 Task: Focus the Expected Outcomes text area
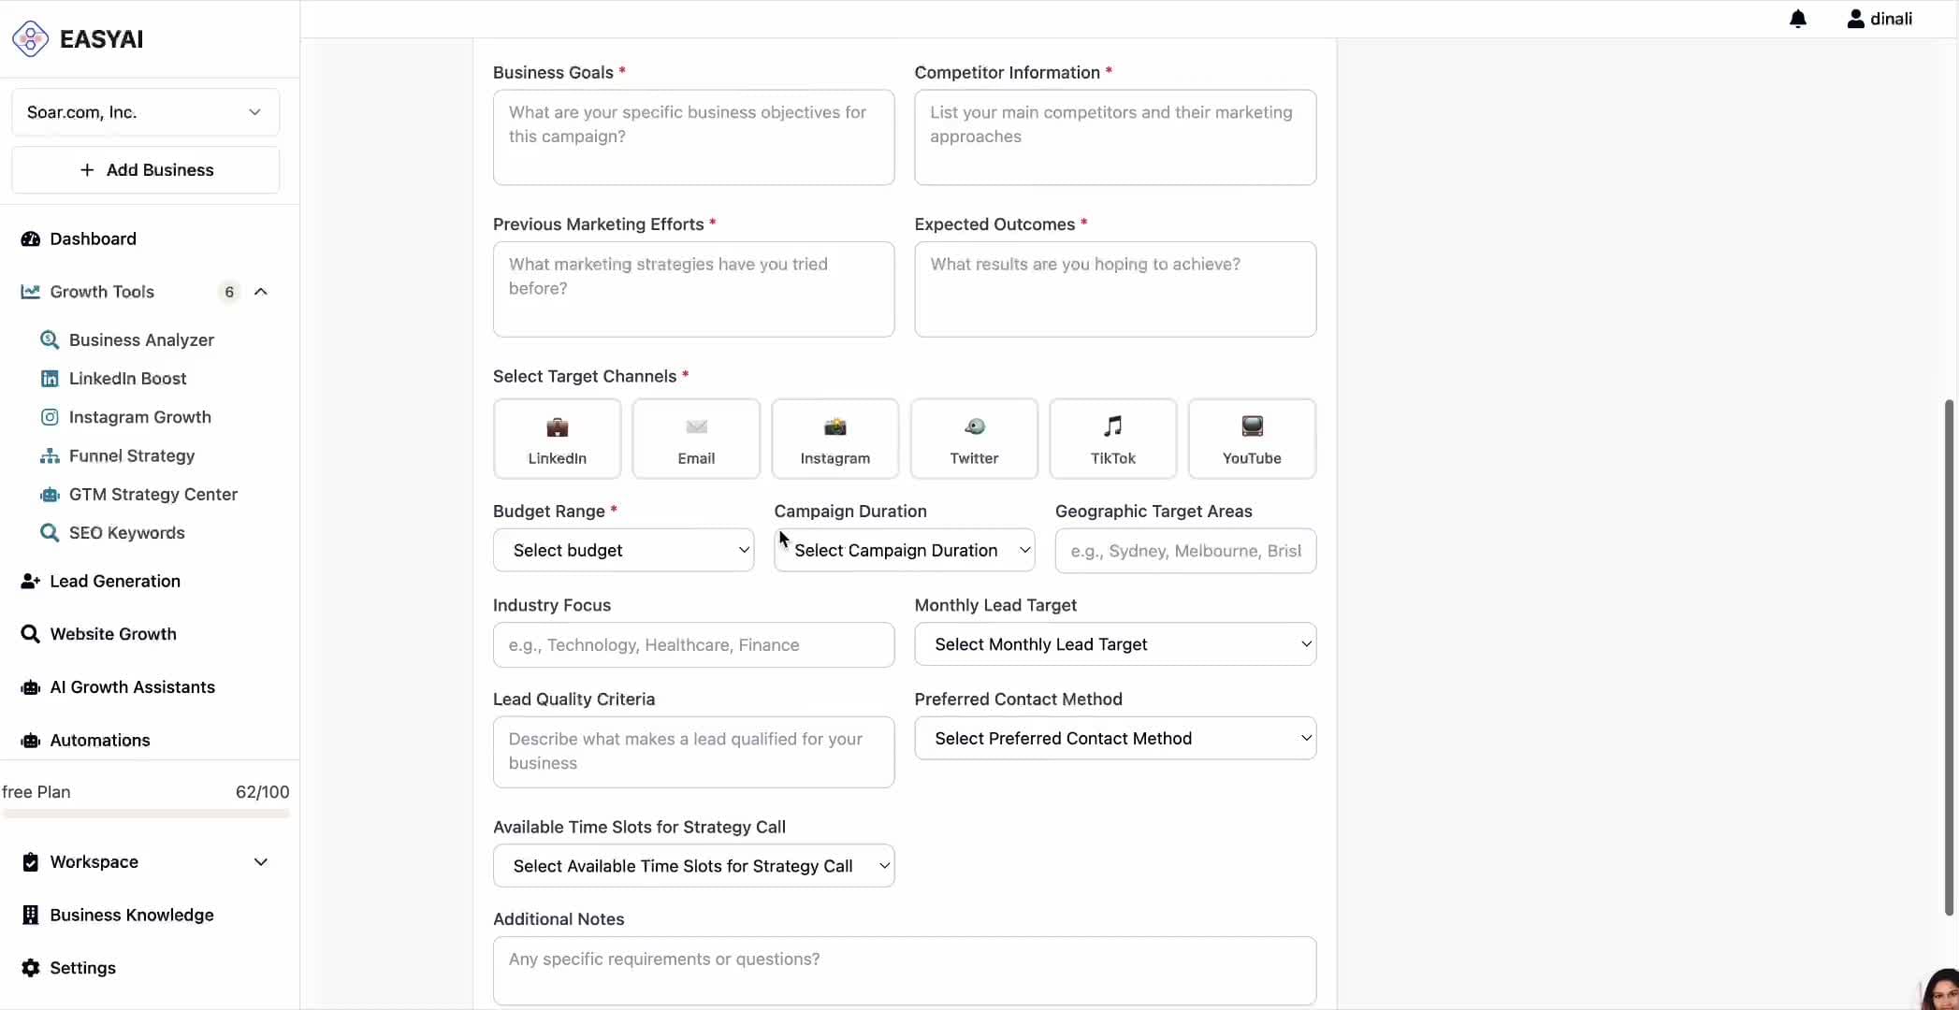coord(1115,289)
